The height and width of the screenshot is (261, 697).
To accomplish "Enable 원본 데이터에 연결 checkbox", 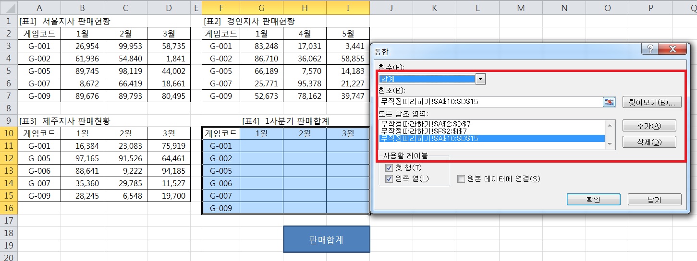I will (x=461, y=179).
